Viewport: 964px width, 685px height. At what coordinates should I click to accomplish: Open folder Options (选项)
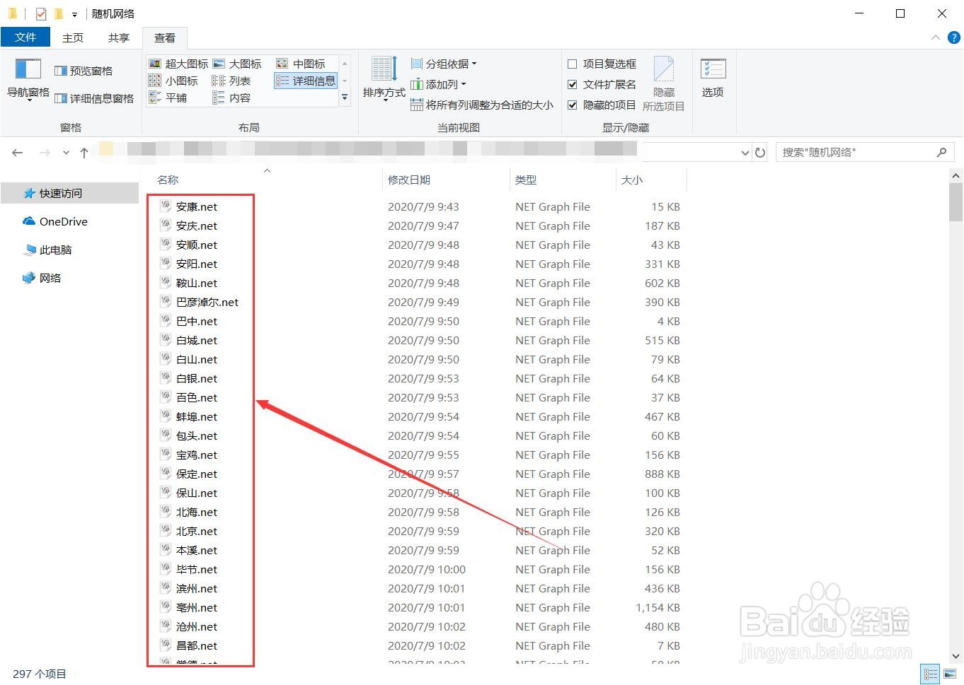point(713,78)
